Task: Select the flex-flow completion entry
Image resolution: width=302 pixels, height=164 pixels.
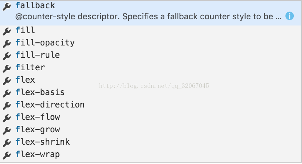Action: (151, 117)
